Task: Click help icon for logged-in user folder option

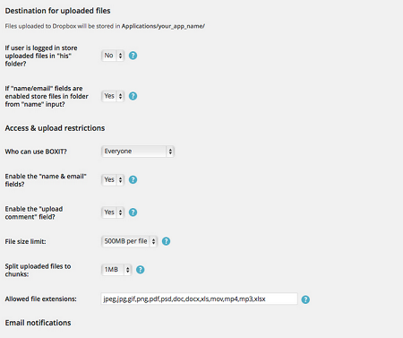Action: (133, 56)
